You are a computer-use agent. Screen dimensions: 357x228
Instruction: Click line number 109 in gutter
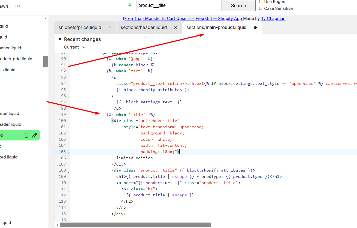tap(62, 176)
